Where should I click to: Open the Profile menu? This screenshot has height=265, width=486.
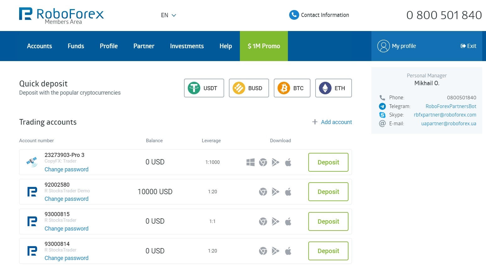point(109,46)
